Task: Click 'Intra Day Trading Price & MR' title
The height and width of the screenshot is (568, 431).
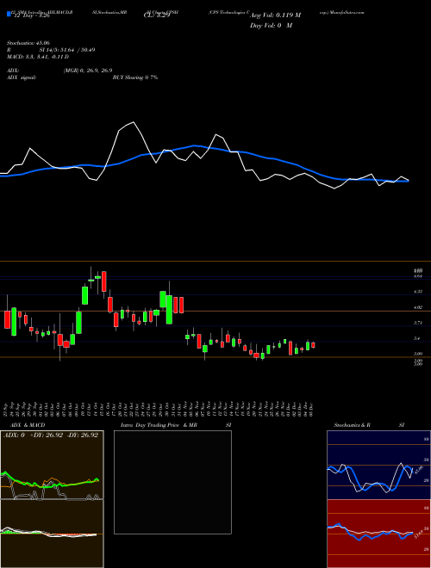Action: click(x=159, y=425)
